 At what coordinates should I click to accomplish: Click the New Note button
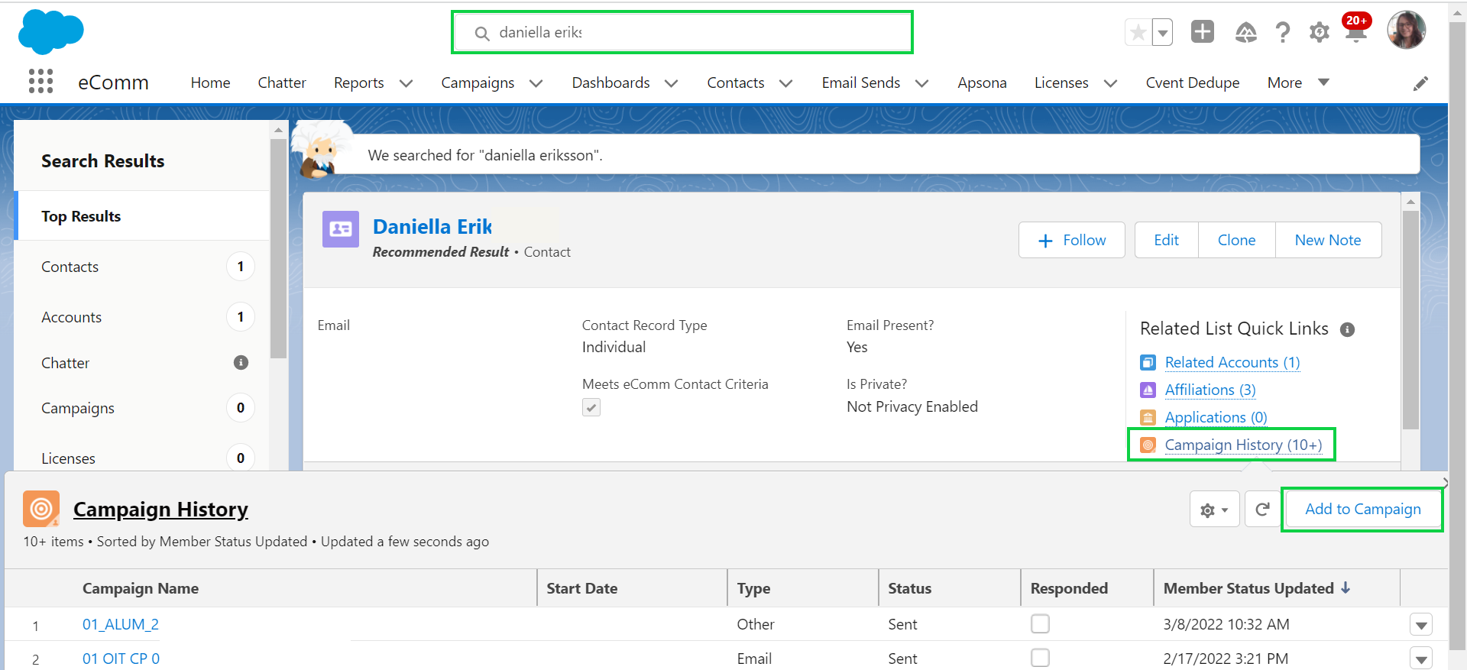coord(1328,240)
